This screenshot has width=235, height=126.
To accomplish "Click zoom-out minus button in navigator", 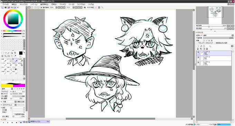I will point(228,26).
